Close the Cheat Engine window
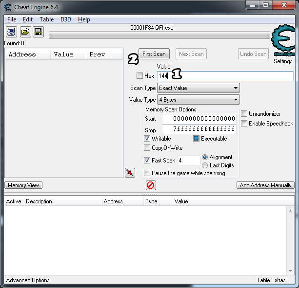Screen dimensions: 299x288 point(284,5)
